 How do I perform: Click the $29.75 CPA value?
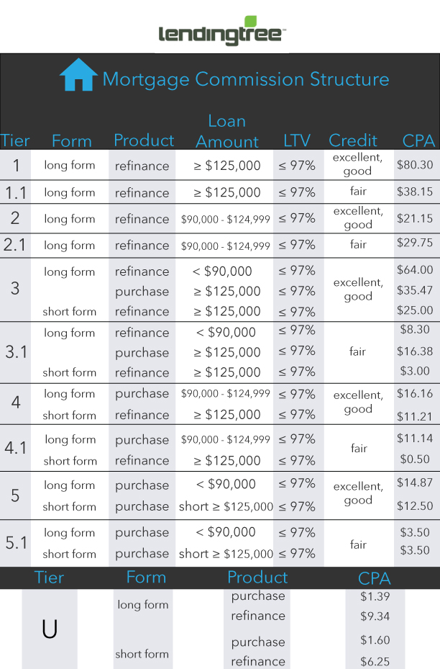pos(415,243)
